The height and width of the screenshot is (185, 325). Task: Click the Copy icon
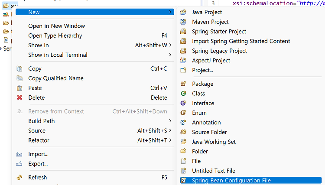click(19, 68)
